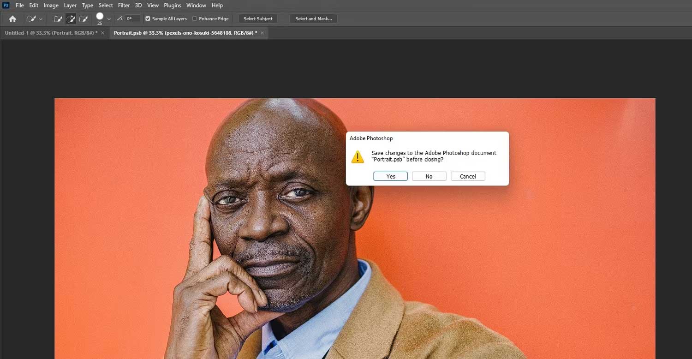Viewport: 692px width, 359px height.
Task: Click the Photoshop Home icon
Action: click(12, 18)
